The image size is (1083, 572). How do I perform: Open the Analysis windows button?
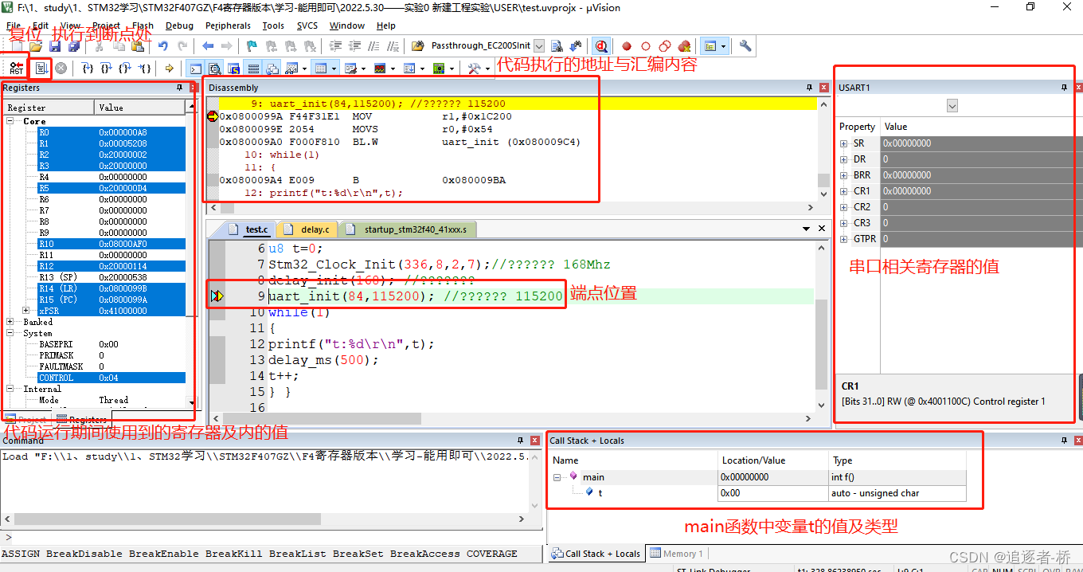tap(380, 69)
